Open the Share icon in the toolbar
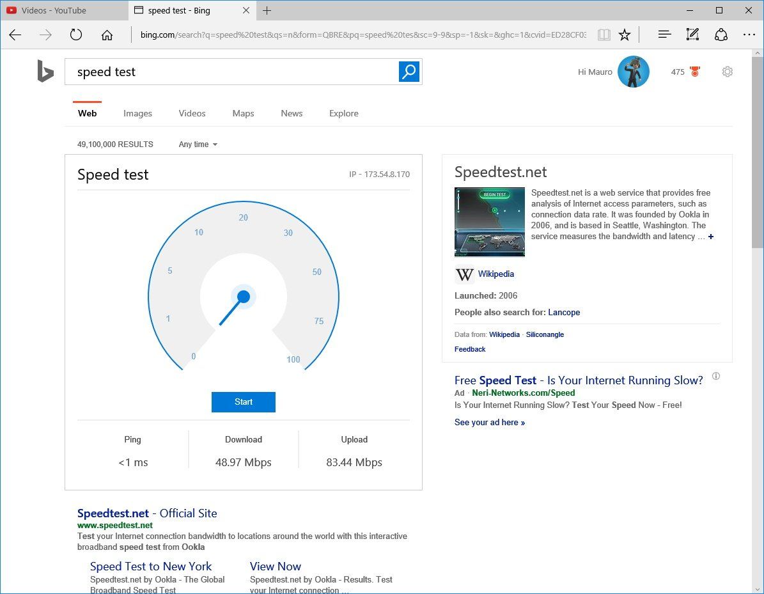 point(721,35)
